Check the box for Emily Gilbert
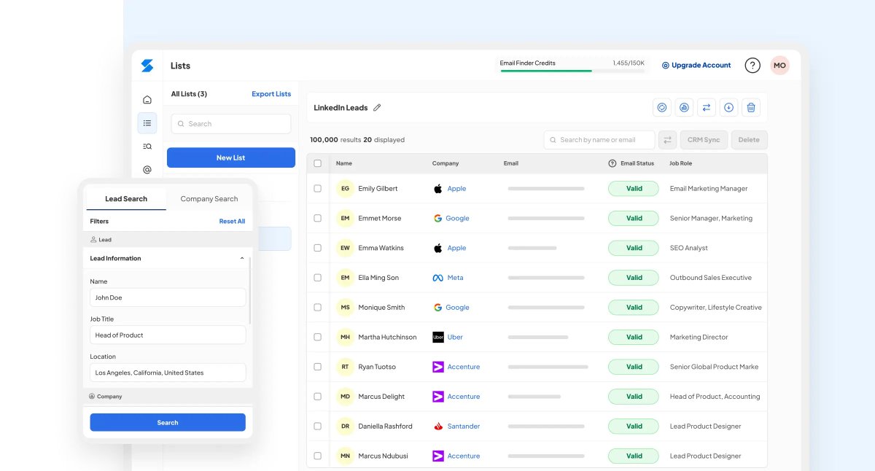Viewport: 875px width, 471px height. 317,188
